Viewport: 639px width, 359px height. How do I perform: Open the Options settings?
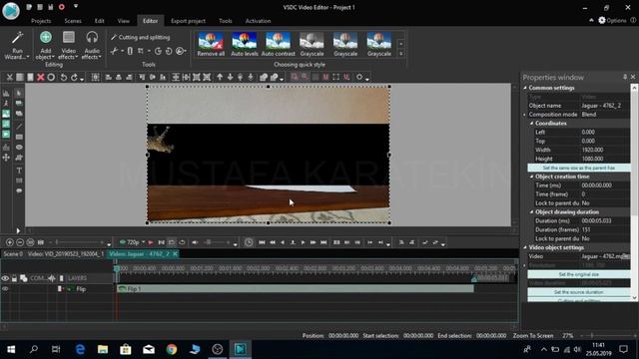(x=612, y=20)
